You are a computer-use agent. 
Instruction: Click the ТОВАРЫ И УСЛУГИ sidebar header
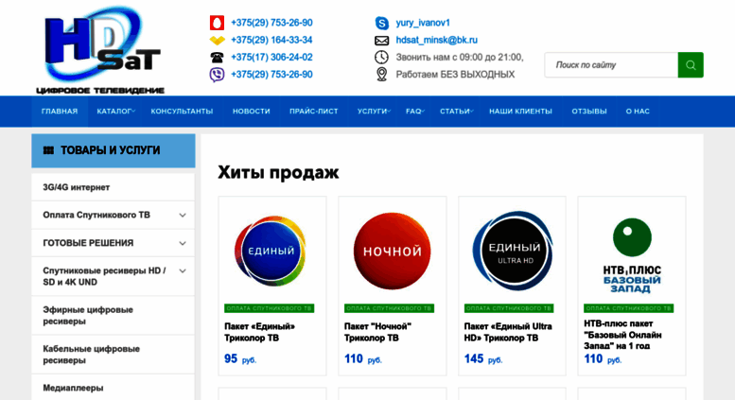point(114,150)
